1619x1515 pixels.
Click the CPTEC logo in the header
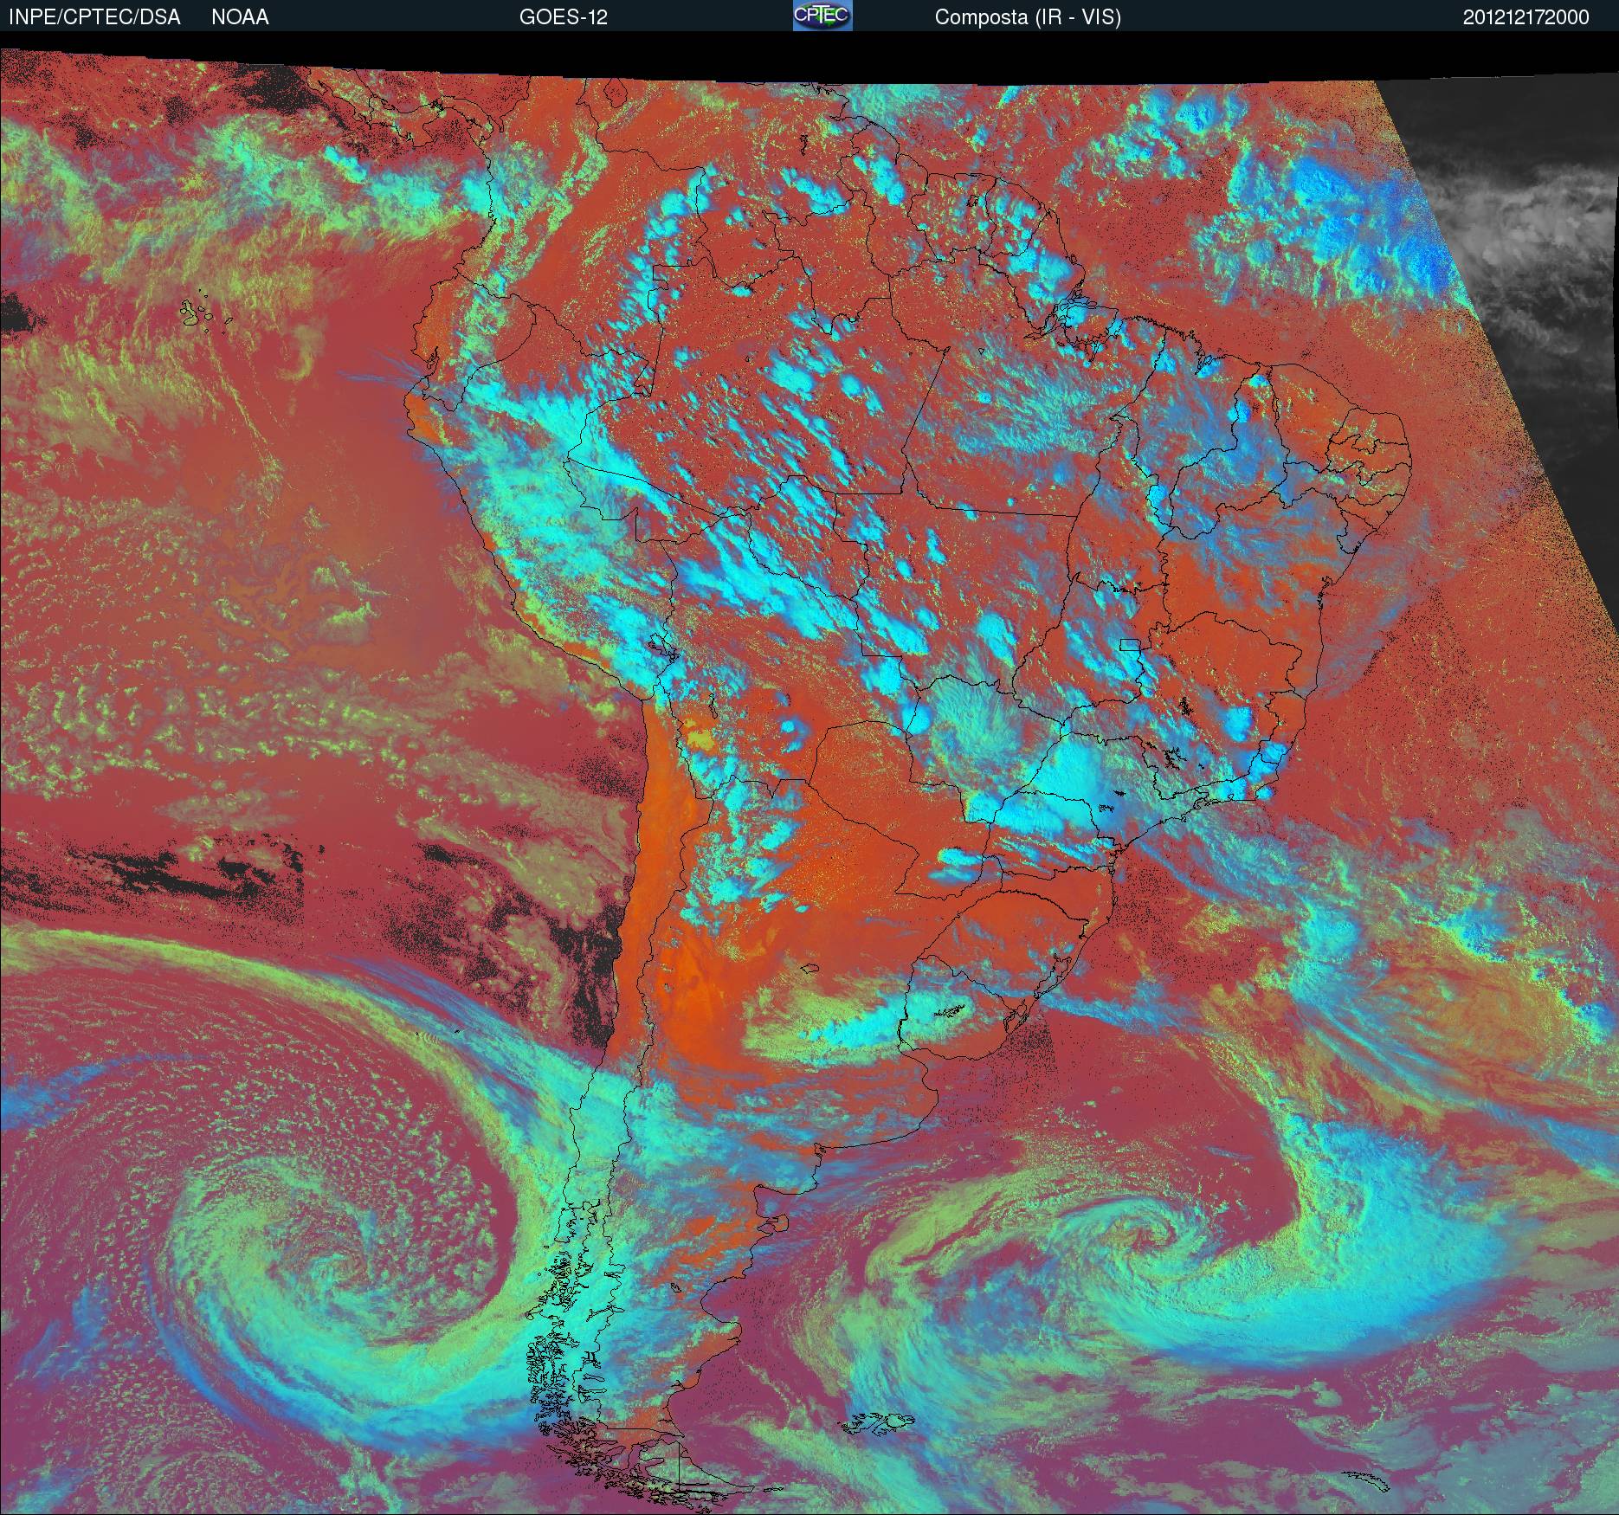pyautogui.click(x=822, y=16)
